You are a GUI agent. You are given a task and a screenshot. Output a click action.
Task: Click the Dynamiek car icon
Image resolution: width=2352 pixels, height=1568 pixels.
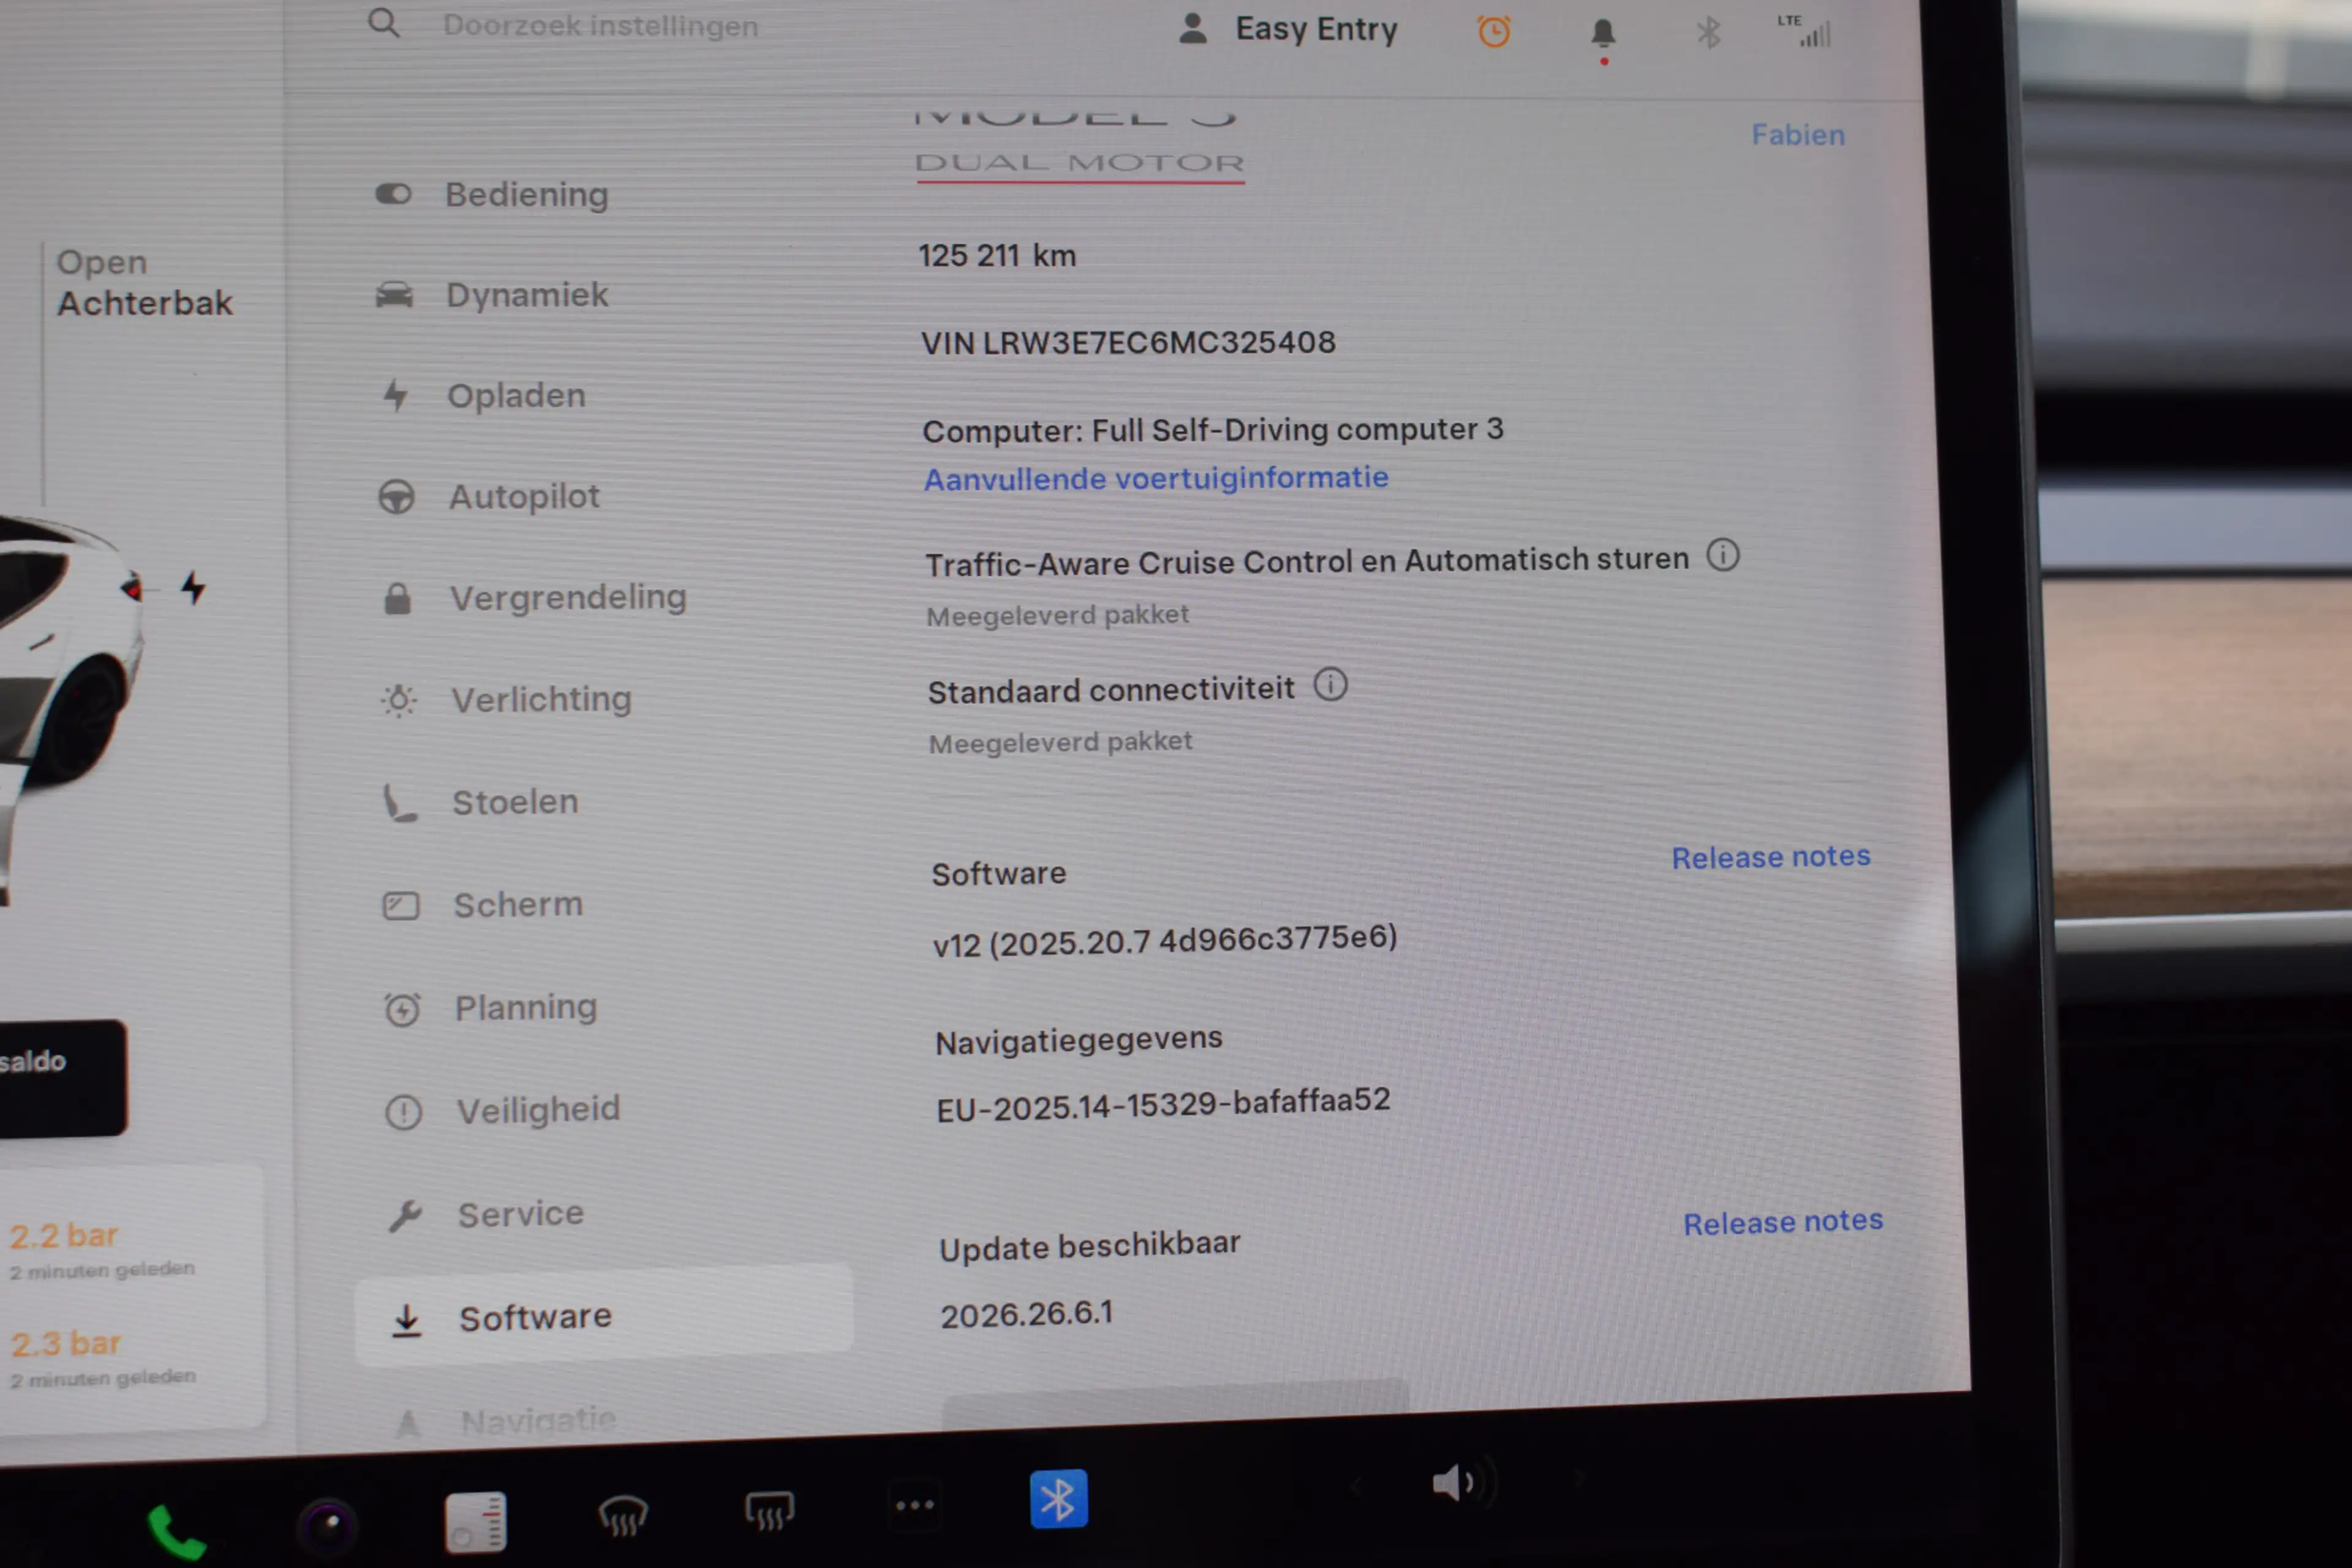click(394, 295)
